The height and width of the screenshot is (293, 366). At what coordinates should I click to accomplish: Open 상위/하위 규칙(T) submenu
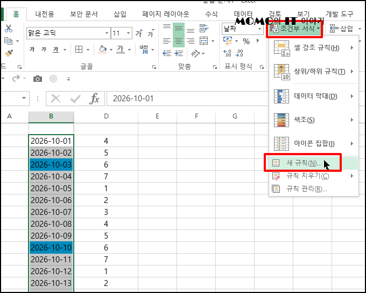pyautogui.click(x=314, y=71)
